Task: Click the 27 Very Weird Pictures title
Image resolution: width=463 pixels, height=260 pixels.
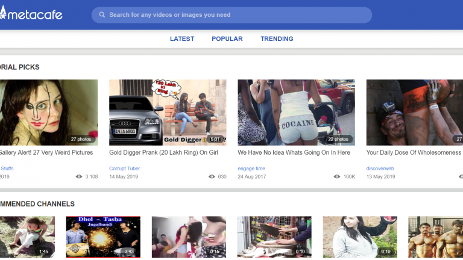Action: coord(46,153)
